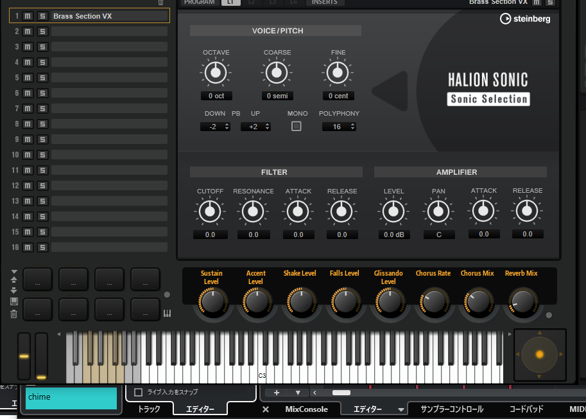The height and width of the screenshot is (419, 586).
Task: Click the 0.0 dB level value field
Action: [x=394, y=235]
